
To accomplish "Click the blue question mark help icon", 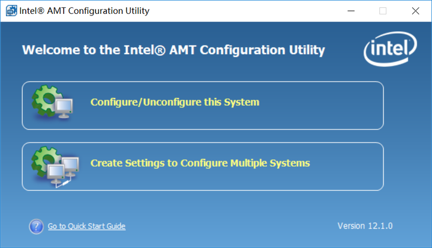I will (x=36, y=226).
